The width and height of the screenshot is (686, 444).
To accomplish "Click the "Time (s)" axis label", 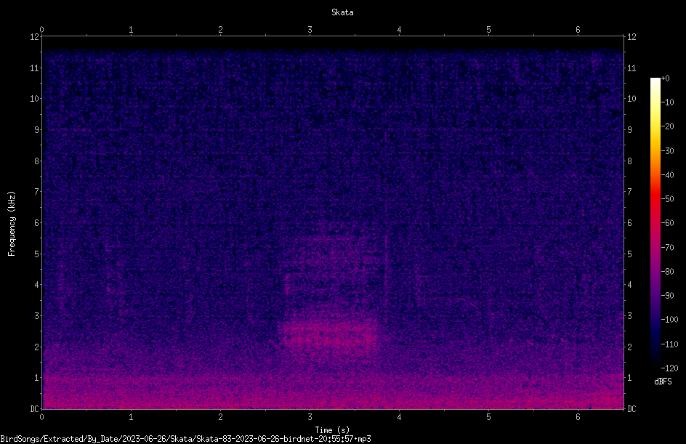I will click(332, 430).
